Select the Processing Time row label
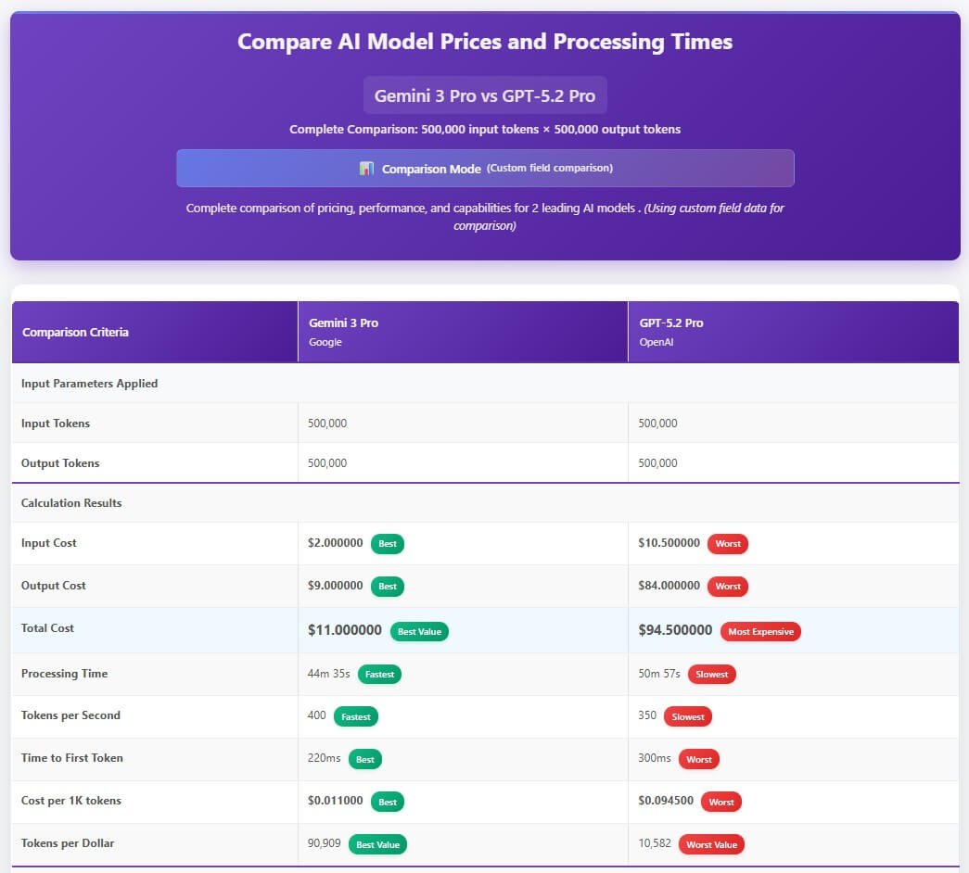This screenshot has height=873, width=969. coord(64,674)
